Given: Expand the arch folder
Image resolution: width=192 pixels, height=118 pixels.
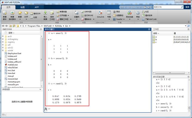Looking at the screenshot, I should [x=3, y=36].
